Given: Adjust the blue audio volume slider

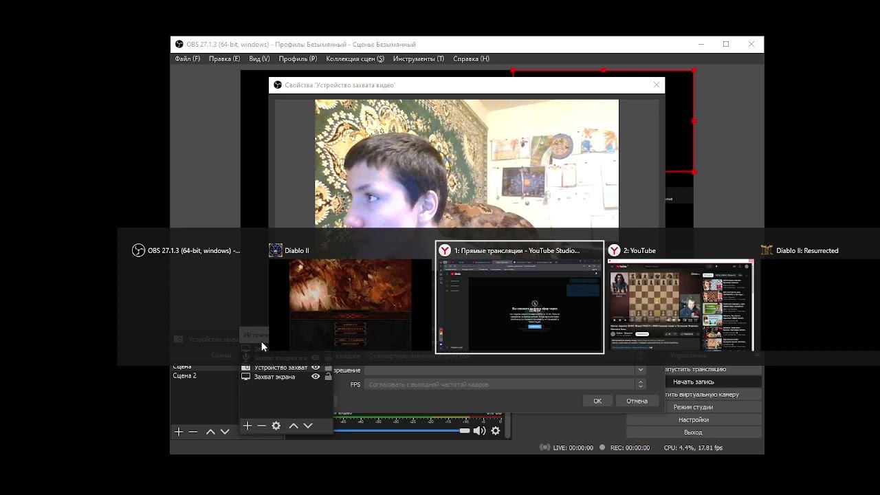Looking at the screenshot, I should tap(399, 430).
